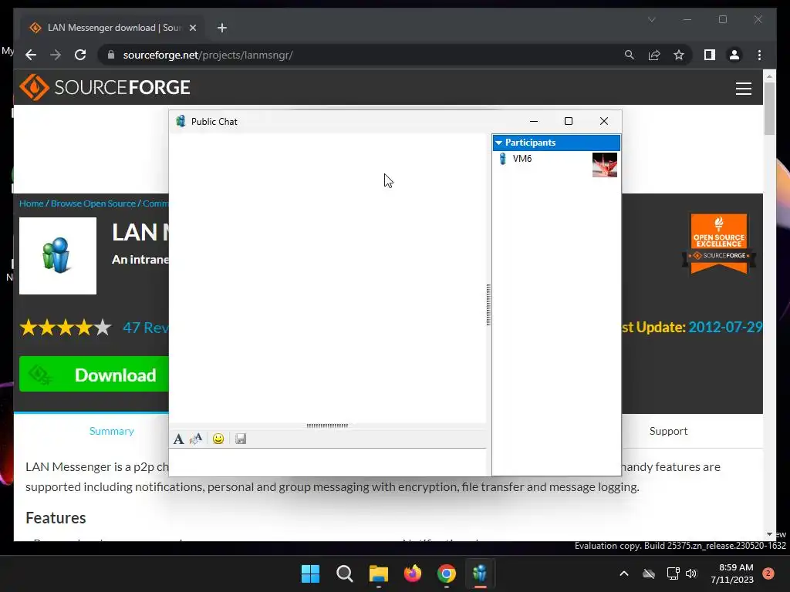Viewport: 790px width, 592px height.
Task: Click the address bar URL
Action: (208, 55)
